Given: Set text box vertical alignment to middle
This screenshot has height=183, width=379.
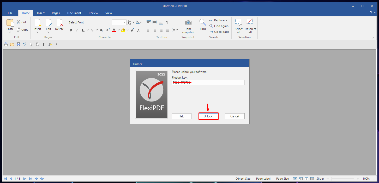Looking at the screenshot, I should coord(155,22).
